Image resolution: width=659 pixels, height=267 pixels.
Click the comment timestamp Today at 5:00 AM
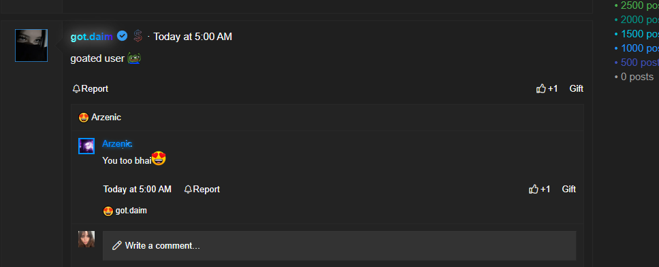[x=138, y=189]
